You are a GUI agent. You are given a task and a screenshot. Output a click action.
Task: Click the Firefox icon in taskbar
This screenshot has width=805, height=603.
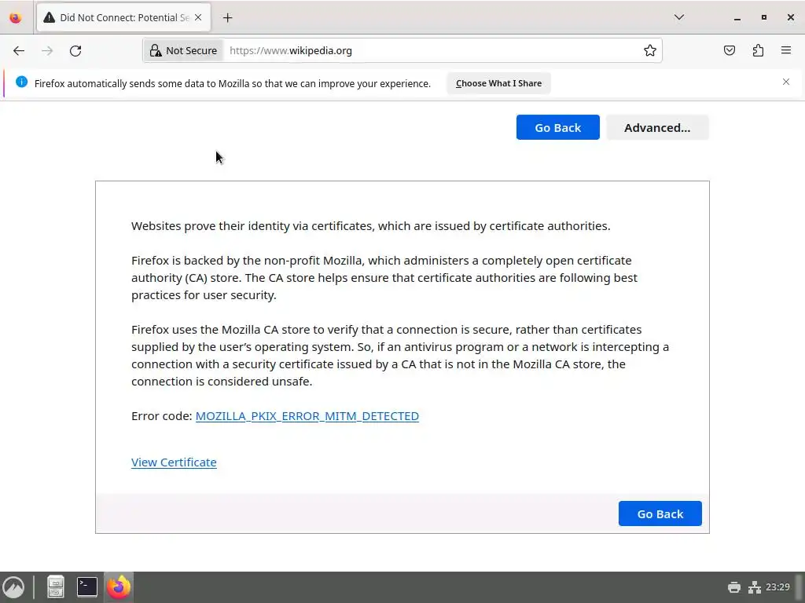(119, 587)
